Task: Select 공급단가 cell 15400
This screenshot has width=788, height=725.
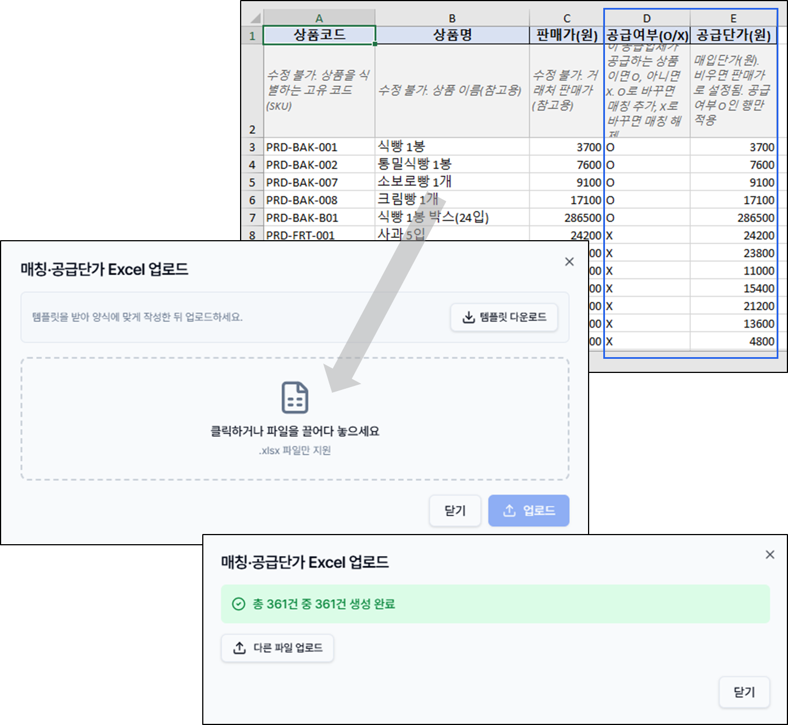Action: 733,288
